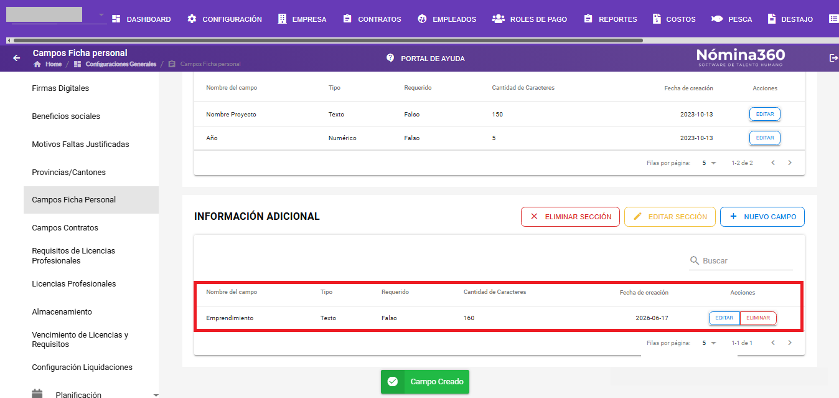
Task: Go to previous page in upper table
Action: pos(773,163)
